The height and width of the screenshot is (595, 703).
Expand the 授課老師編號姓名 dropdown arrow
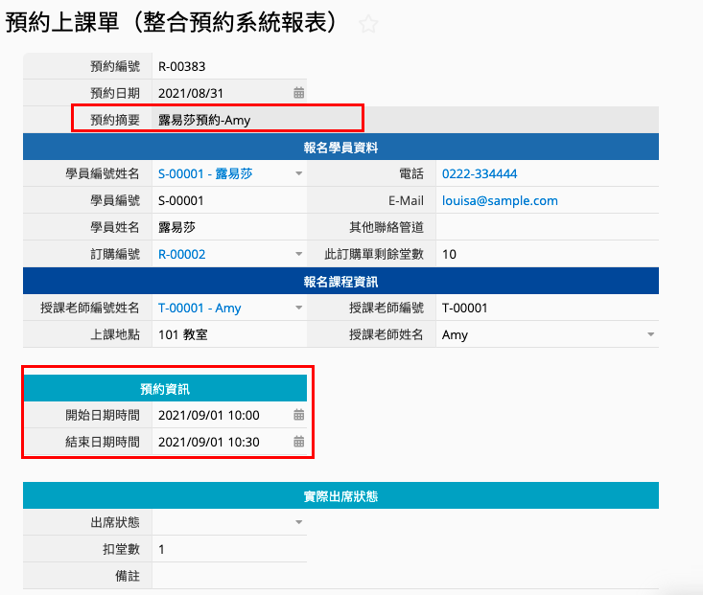coord(298,309)
